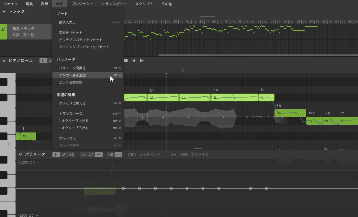The height and width of the screenshot is (217, 358).
Task: Select the が note in piano roll
Action: point(163,97)
